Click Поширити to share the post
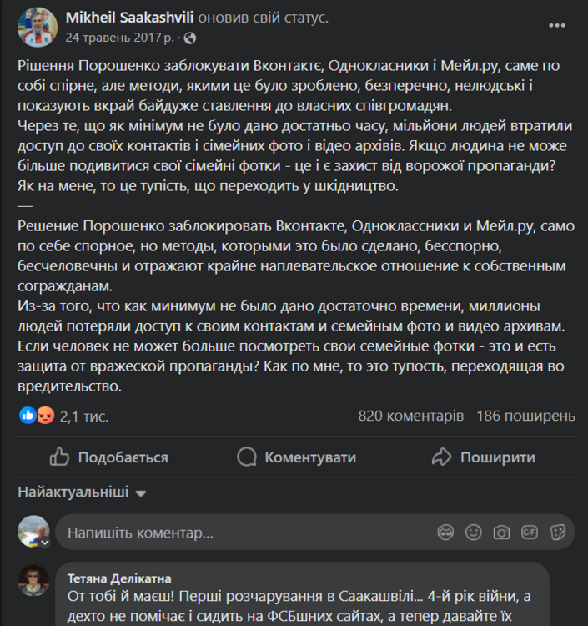Image resolution: width=588 pixels, height=626 pixels. [484, 457]
